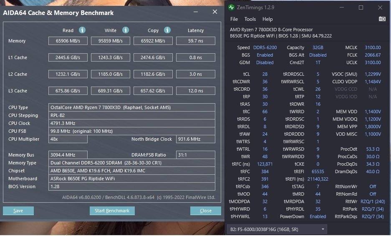Click the MEM VDD value 1,1400V
Image resolution: width=391 pixels, height=236 pixels.
(x=373, y=112)
